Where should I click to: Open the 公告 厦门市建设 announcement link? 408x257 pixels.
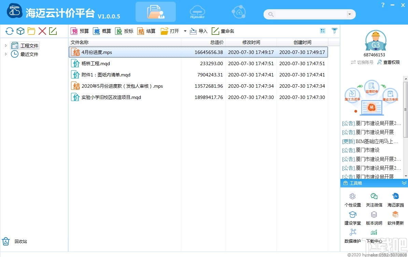point(361,150)
